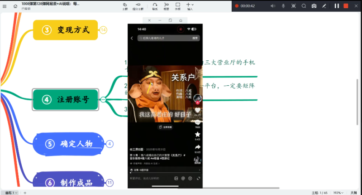Open the Insert plus dropdown
The width and height of the screenshot is (362, 195).
(x=190, y=6)
